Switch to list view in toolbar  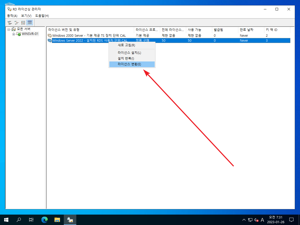click(x=23, y=23)
